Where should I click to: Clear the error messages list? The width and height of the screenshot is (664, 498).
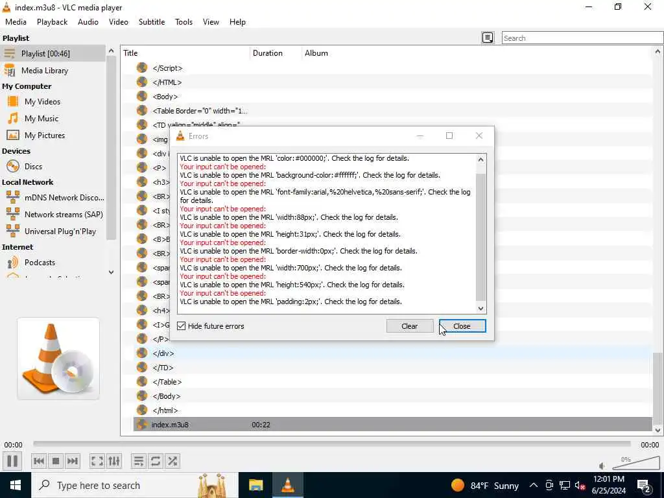[x=410, y=326]
